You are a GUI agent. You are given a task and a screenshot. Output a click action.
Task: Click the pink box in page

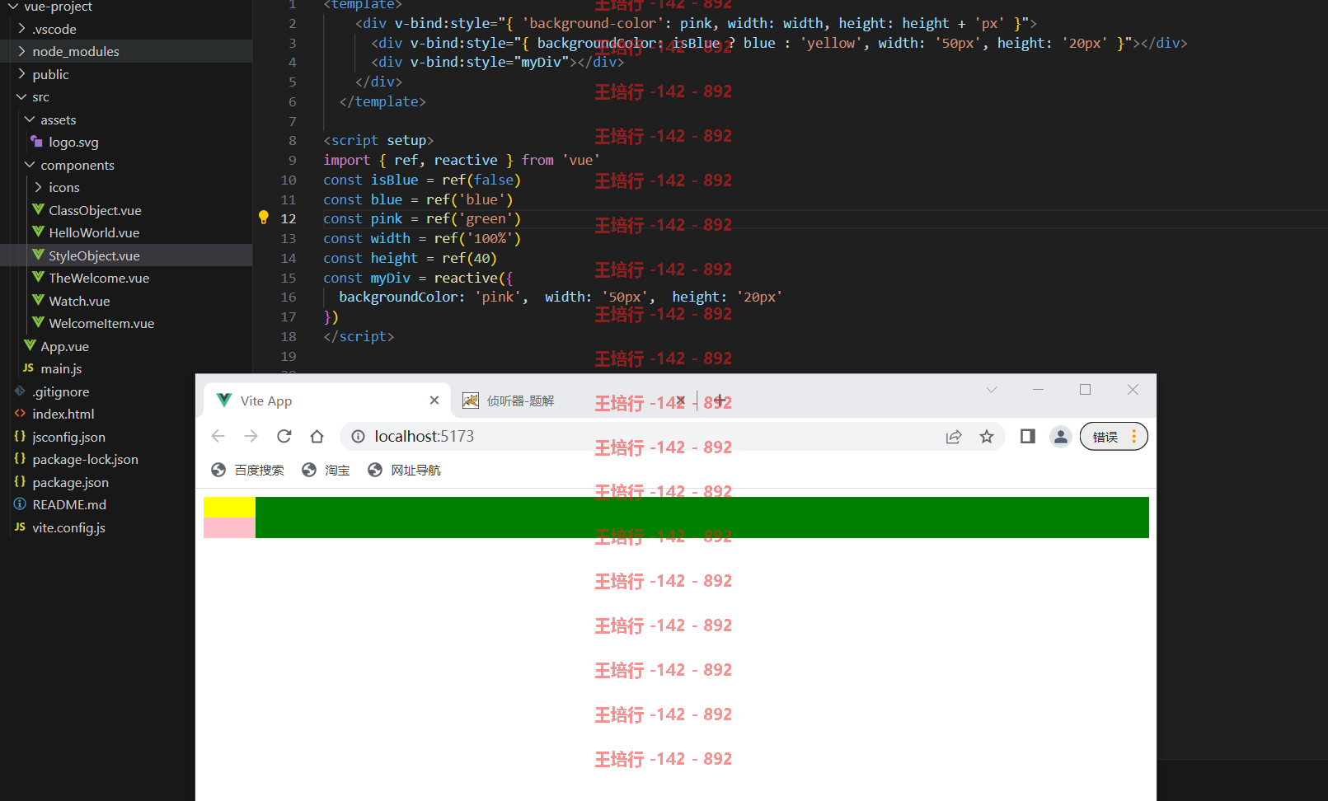(x=229, y=527)
